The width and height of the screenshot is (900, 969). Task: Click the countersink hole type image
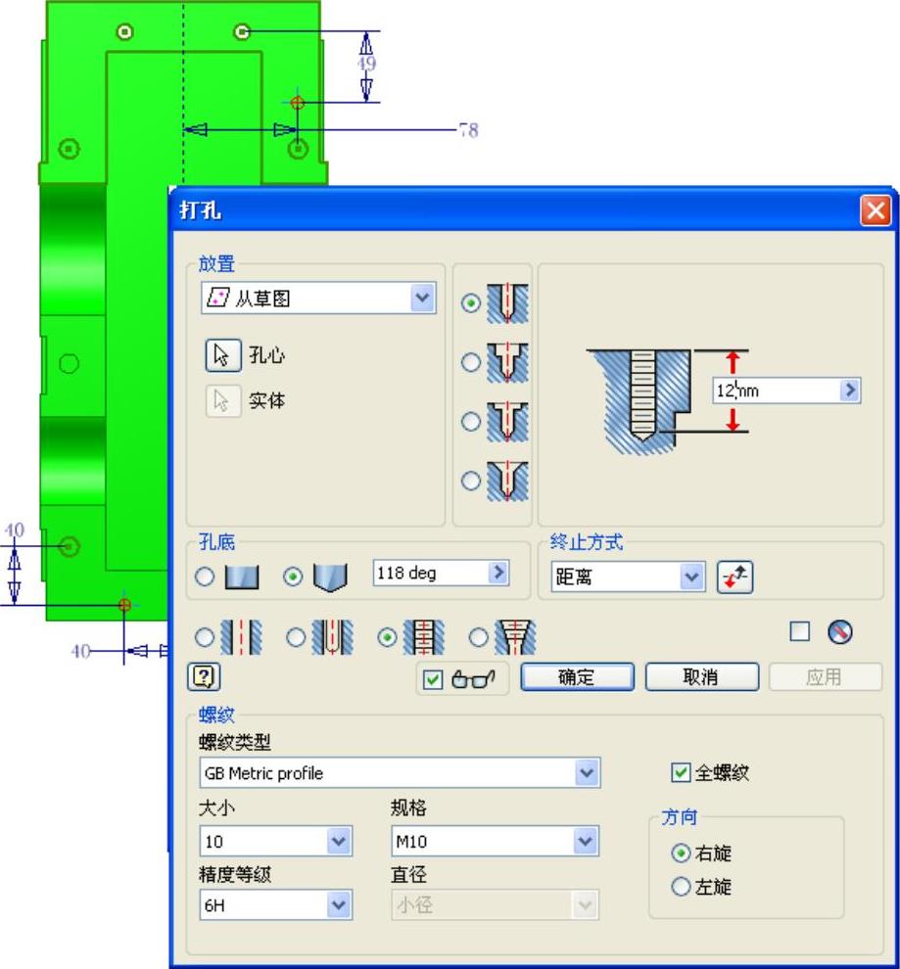coord(507,481)
